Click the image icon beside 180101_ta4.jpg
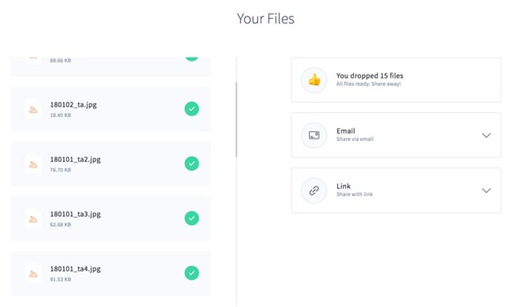The image size is (512, 307). (33, 274)
